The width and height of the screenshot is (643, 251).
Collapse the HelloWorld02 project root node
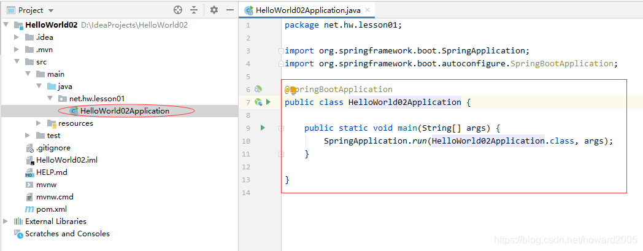(6, 25)
